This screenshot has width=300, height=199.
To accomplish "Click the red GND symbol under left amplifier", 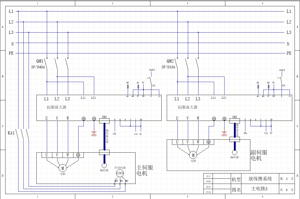I will click(x=94, y=133).
